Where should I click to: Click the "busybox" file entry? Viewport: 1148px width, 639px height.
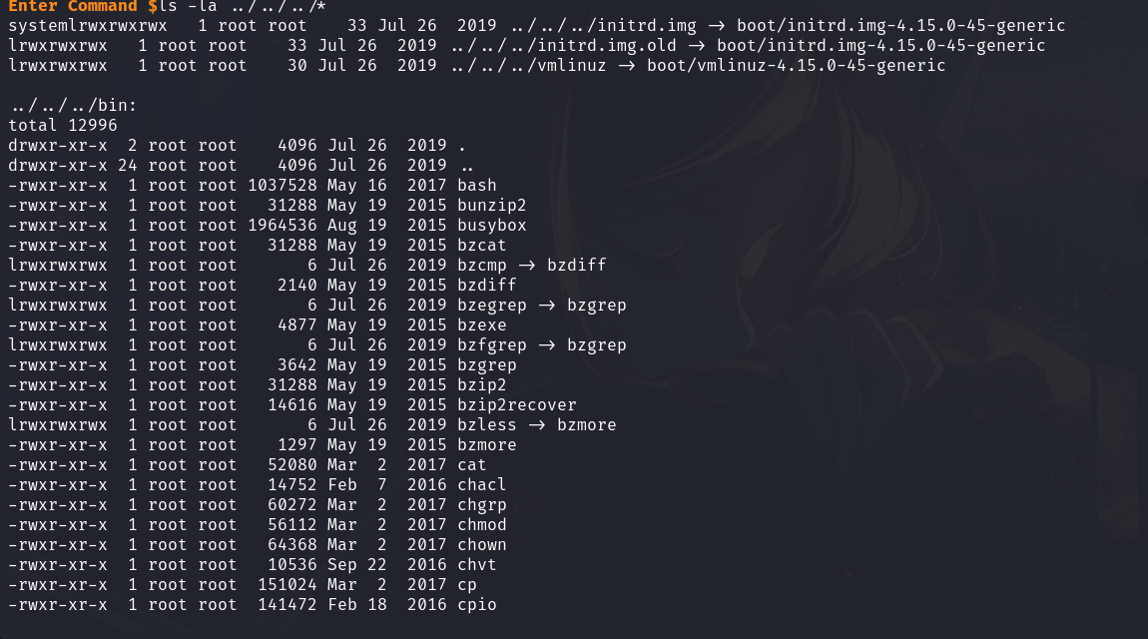[x=492, y=225]
